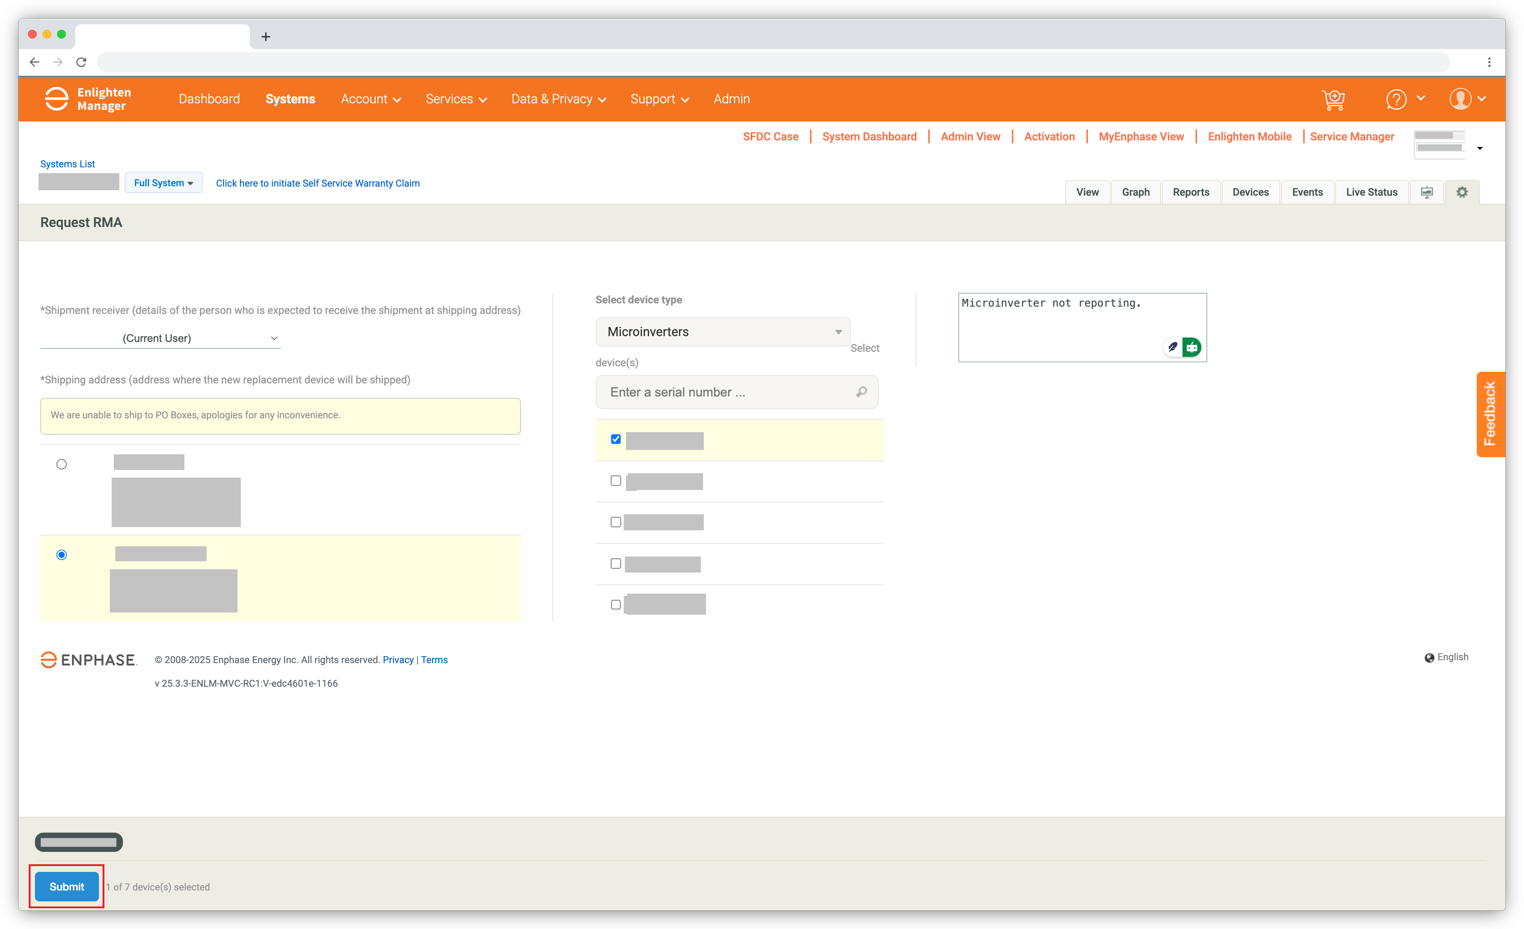
Task: Check the third device checkbox
Action: point(615,522)
